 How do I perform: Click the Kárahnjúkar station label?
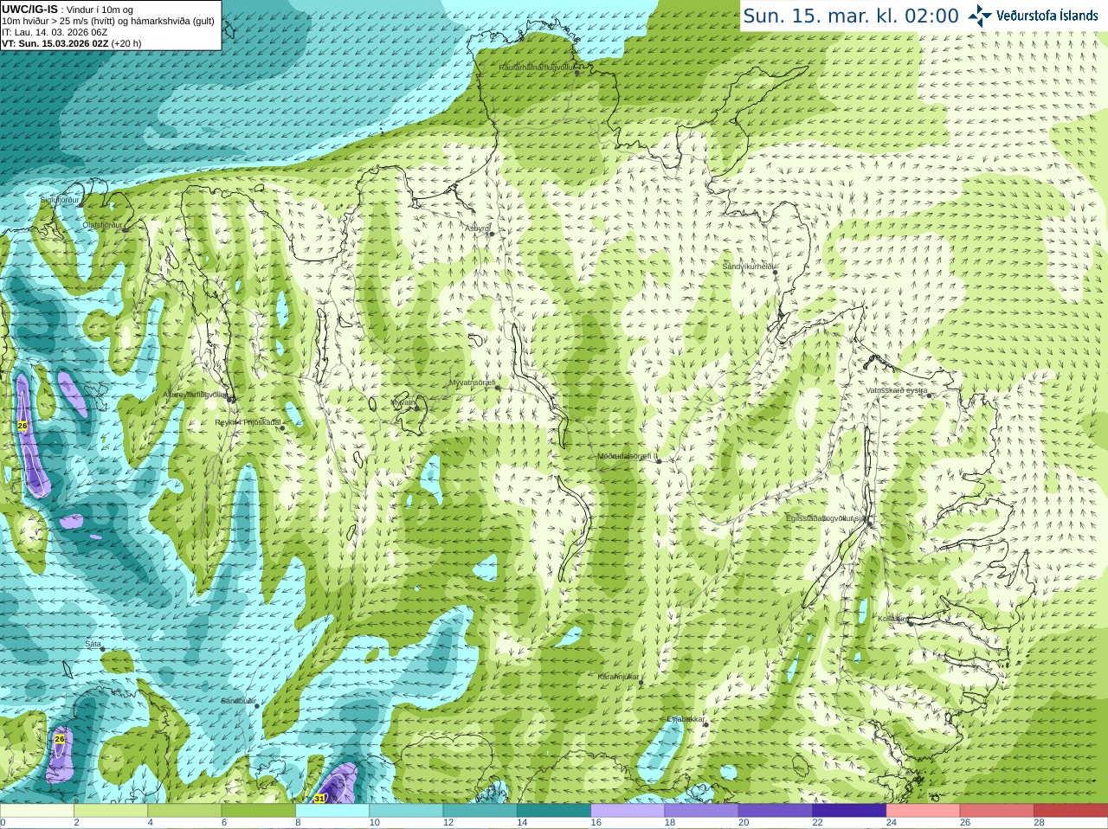tap(619, 677)
